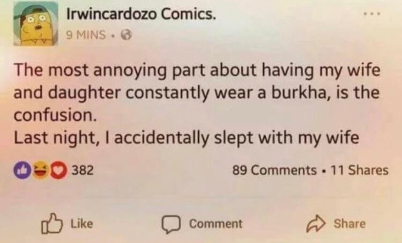The height and width of the screenshot is (243, 402).
Task: Open the Irwincardozo Comics profile picture
Action: point(36,23)
